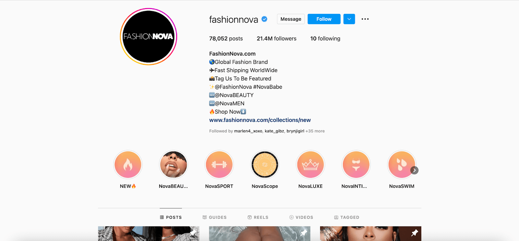
Task: Click the FashionNova profile picture story
Action: click(x=149, y=37)
